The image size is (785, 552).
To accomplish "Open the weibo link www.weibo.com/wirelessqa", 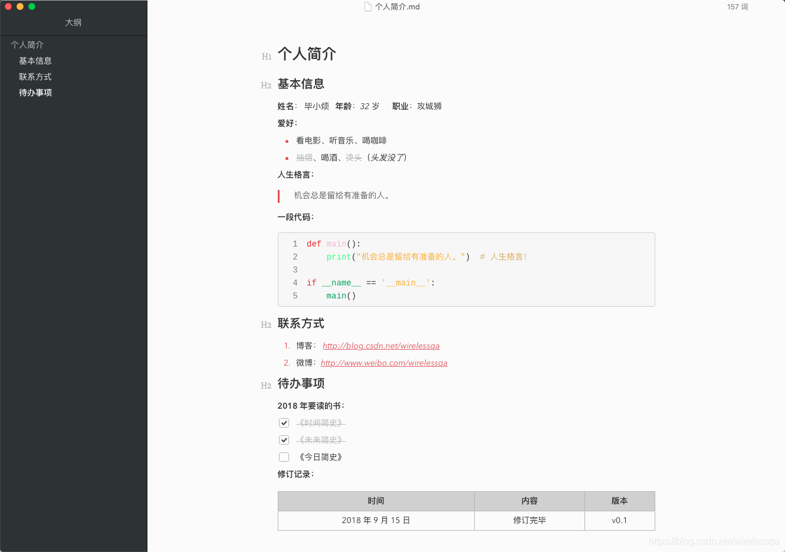I will point(384,363).
